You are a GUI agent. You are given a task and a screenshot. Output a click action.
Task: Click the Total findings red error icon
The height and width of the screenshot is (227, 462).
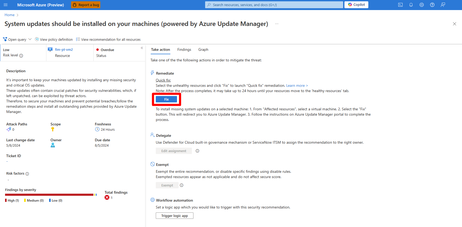click(x=107, y=197)
